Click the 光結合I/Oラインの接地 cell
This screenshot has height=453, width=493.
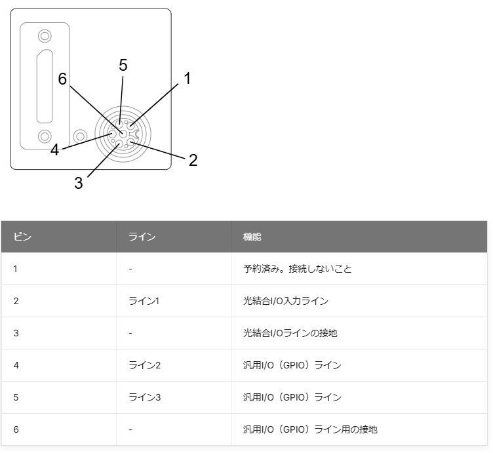click(x=359, y=333)
